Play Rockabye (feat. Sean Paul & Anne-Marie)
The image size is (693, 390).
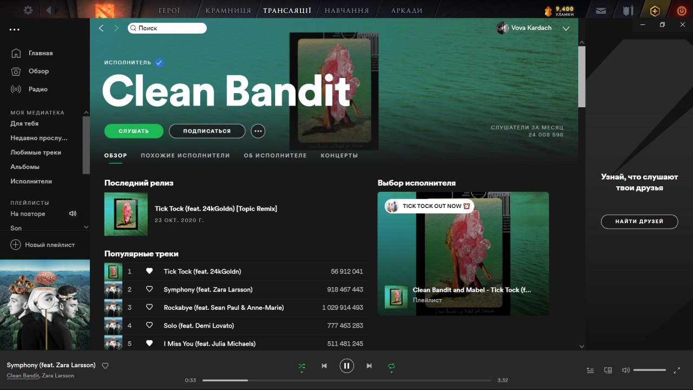tap(224, 307)
